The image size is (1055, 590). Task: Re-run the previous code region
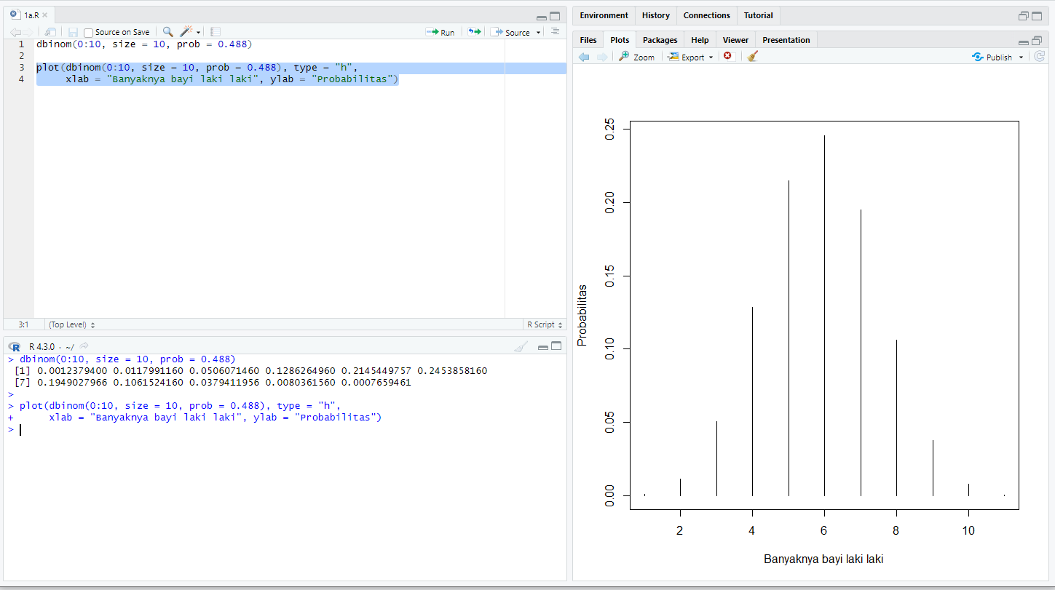tap(475, 32)
